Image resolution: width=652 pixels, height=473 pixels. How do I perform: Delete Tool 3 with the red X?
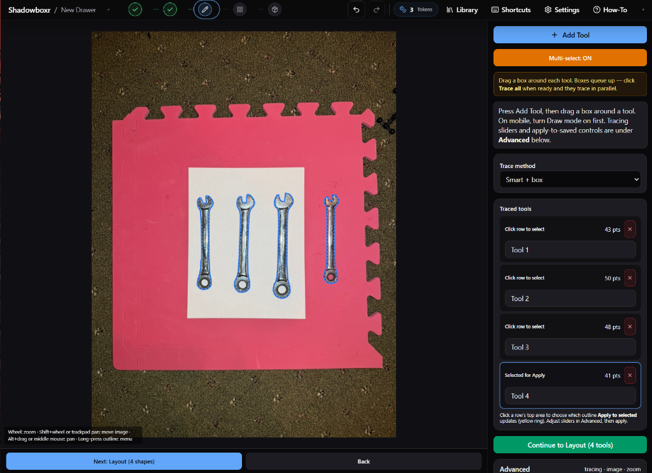pos(630,327)
